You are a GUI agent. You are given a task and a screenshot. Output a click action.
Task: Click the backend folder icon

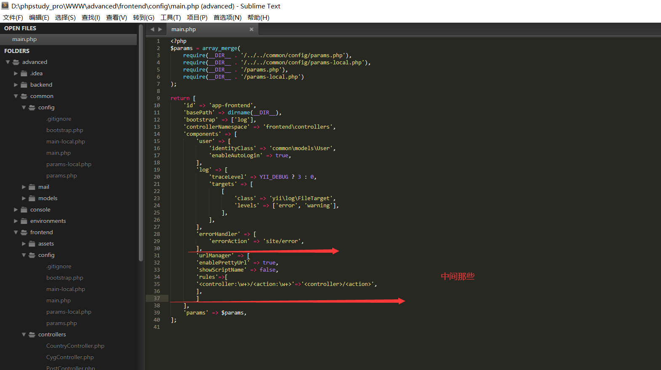point(24,85)
